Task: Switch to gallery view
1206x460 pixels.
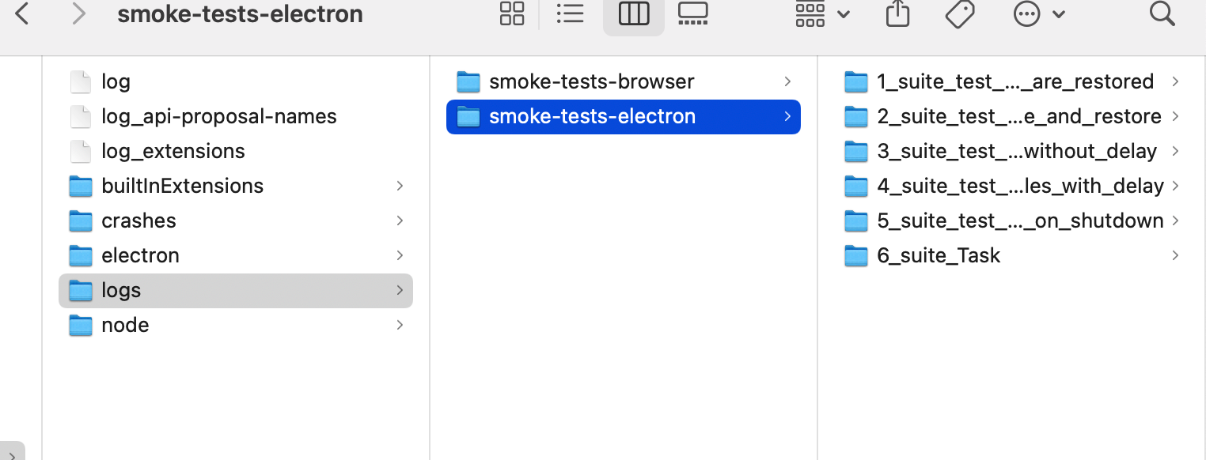Action: coord(692,13)
